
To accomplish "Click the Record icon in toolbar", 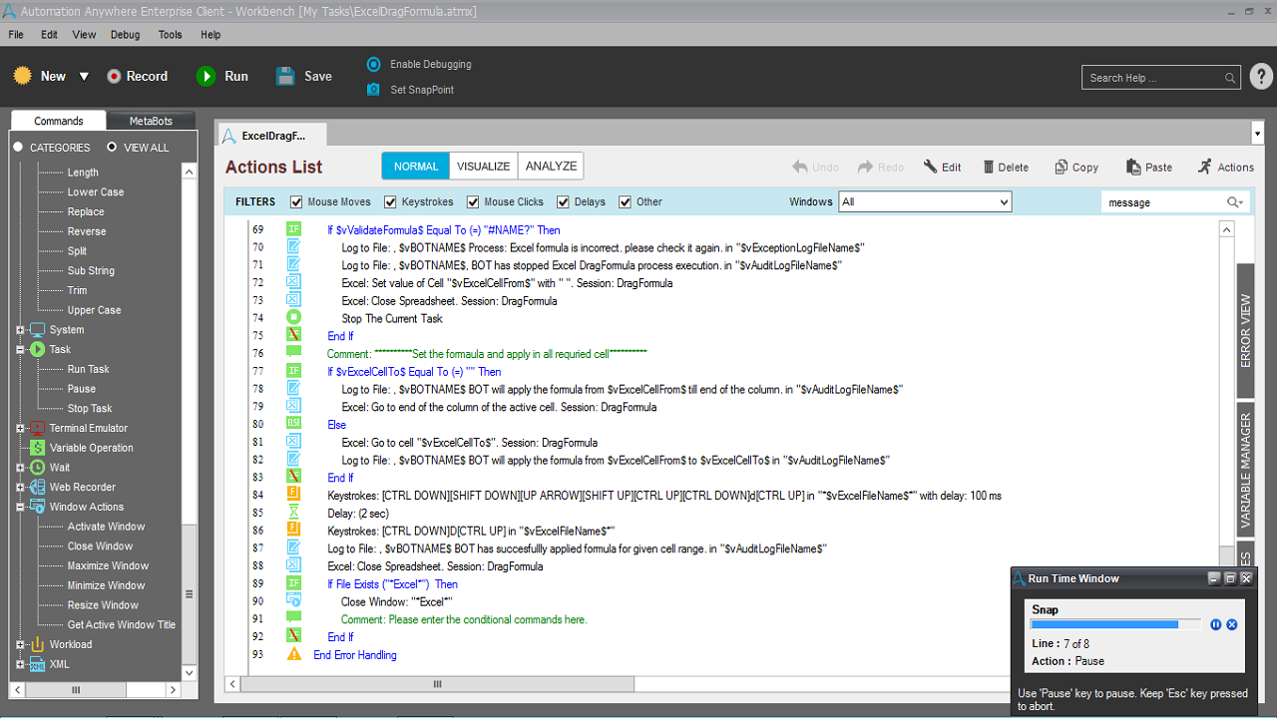I will coord(114,76).
